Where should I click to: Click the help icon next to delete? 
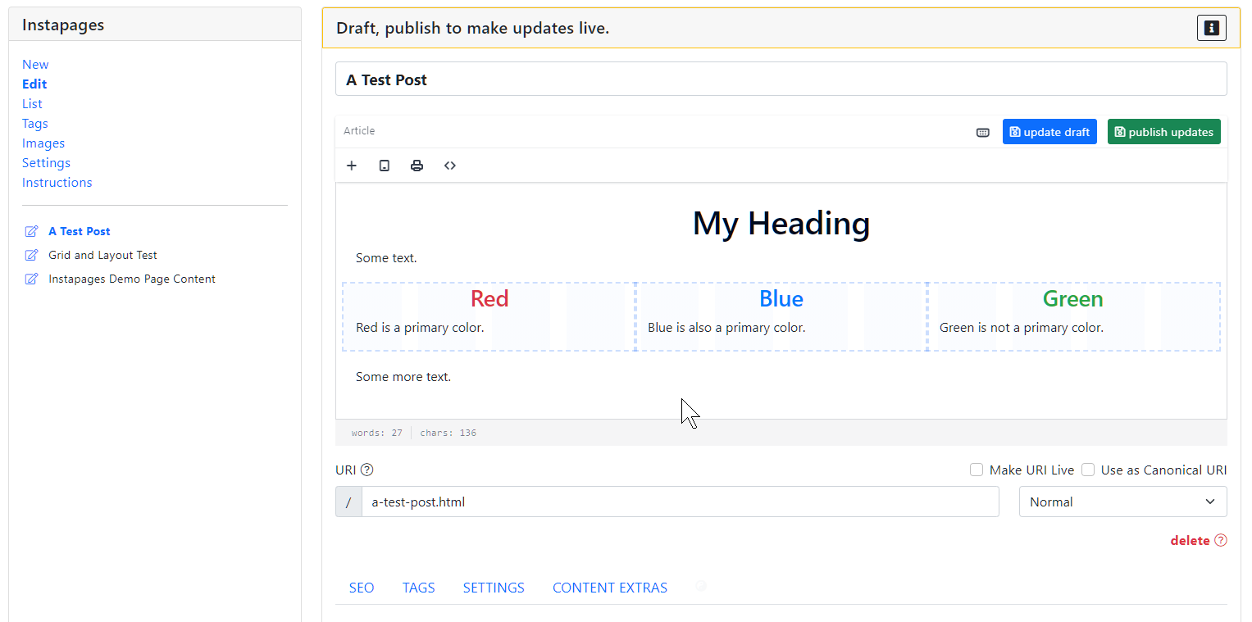[x=1221, y=540]
